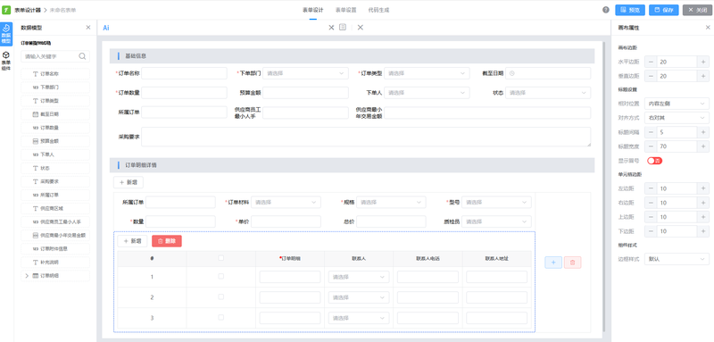
Task: Click 新增 below the 订单明细详情 header
Action: (129, 182)
